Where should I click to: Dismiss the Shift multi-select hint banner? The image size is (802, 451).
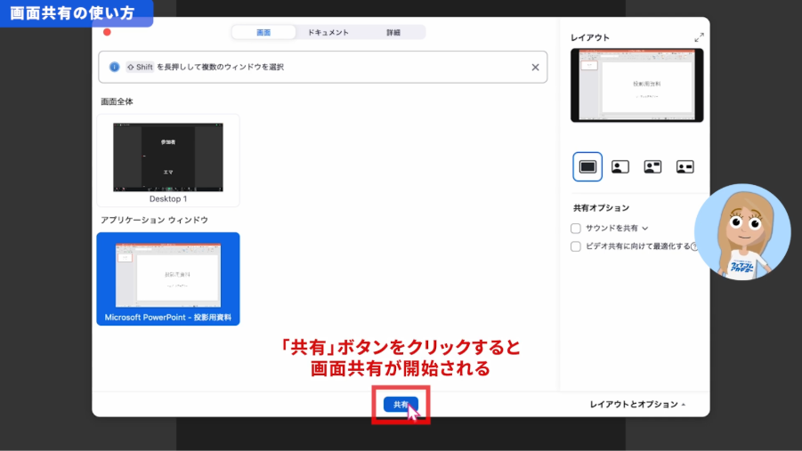point(535,67)
